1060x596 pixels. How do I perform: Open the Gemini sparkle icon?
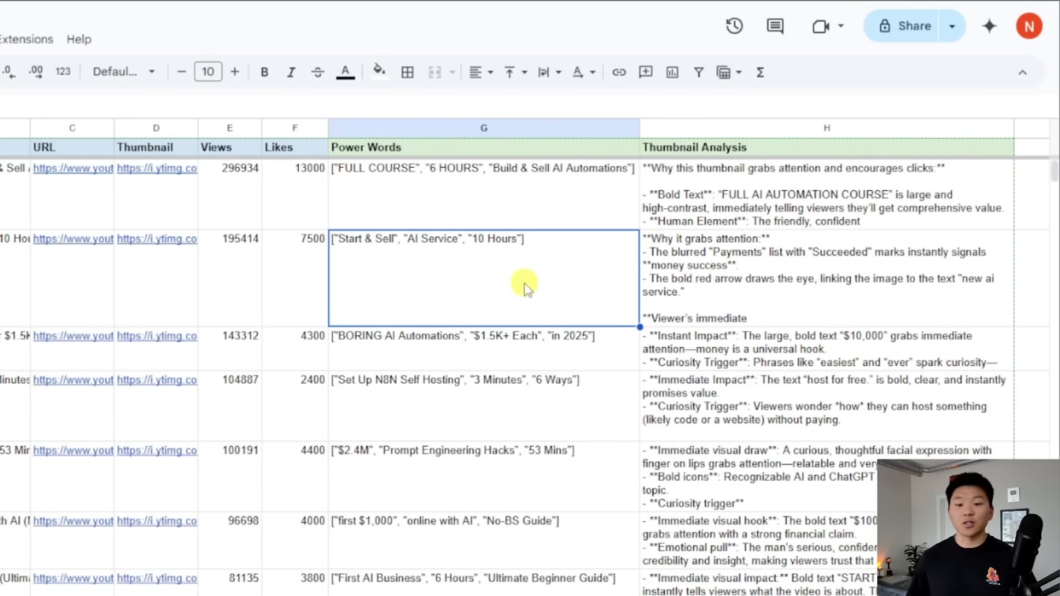click(x=989, y=26)
